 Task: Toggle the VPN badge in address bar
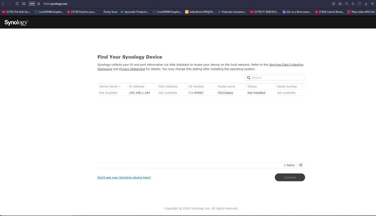(32, 4)
